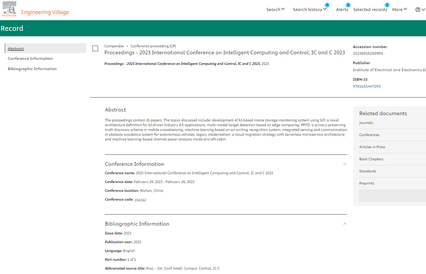The height and width of the screenshot is (274, 426).
Task: Click the Conference name entry
Action: click(x=189, y=173)
